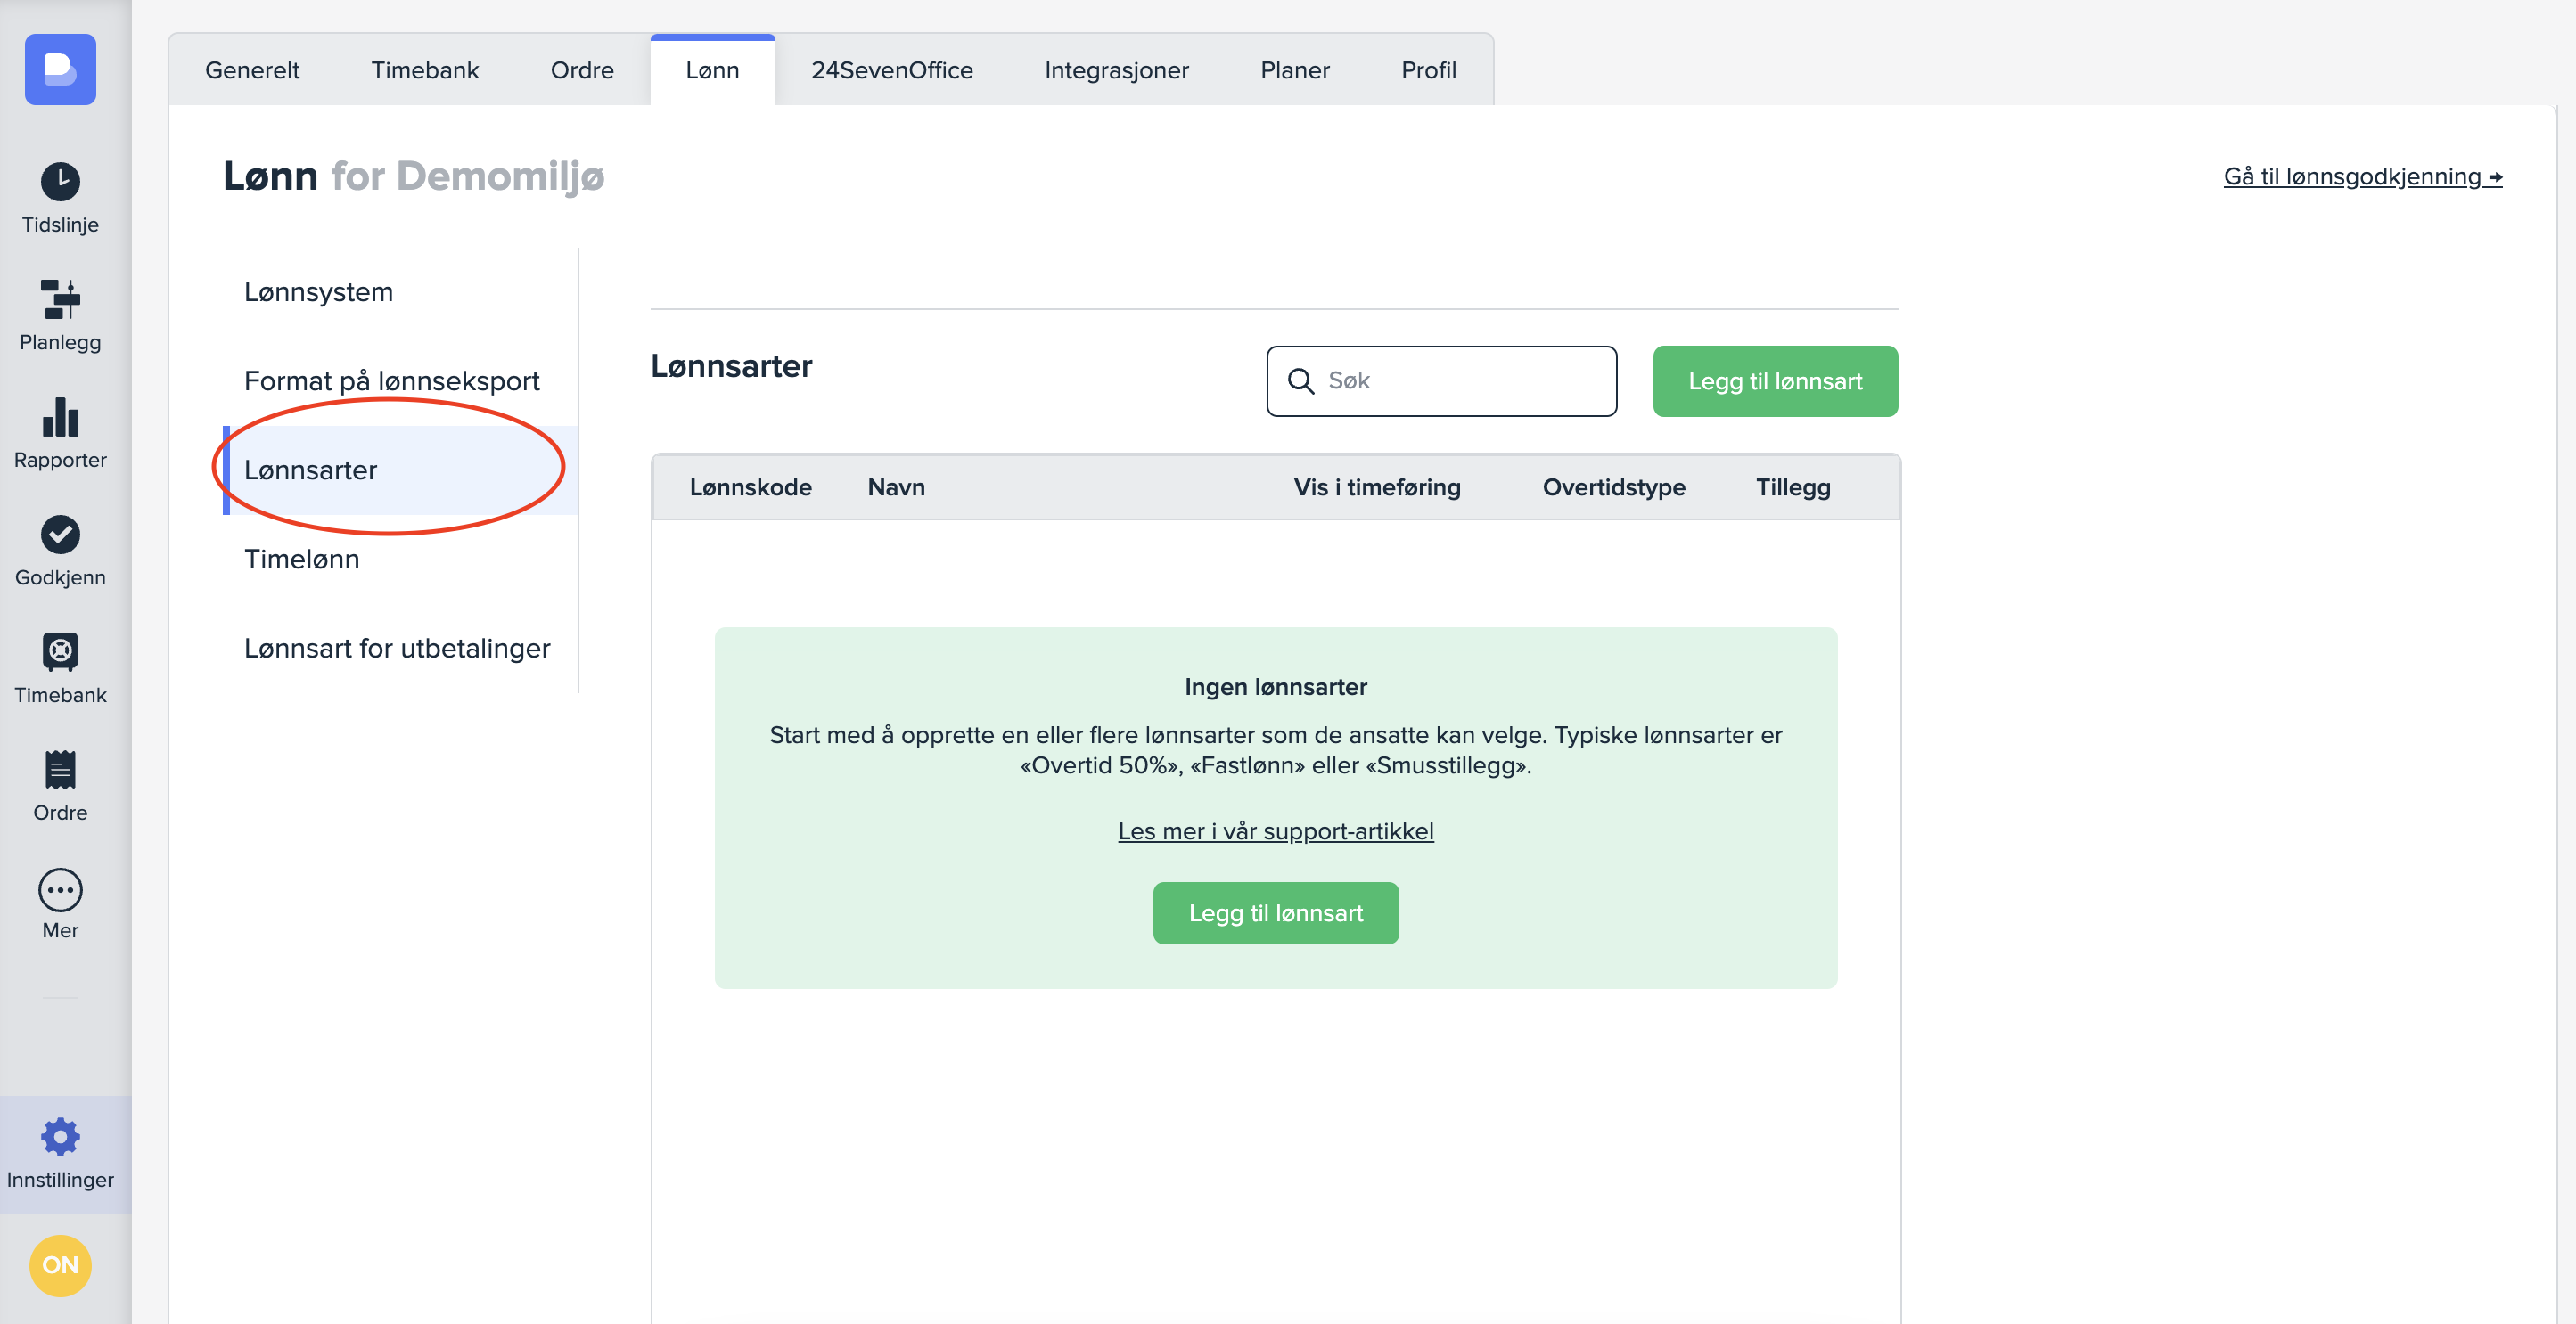Viewport: 2576px width, 1324px height.
Task: Open the Ordre receipt icon
Action: [x=60, y=771]
